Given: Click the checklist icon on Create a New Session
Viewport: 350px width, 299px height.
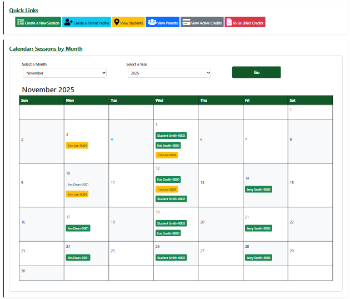Looking at the screenshot, I should click(21, 22).
